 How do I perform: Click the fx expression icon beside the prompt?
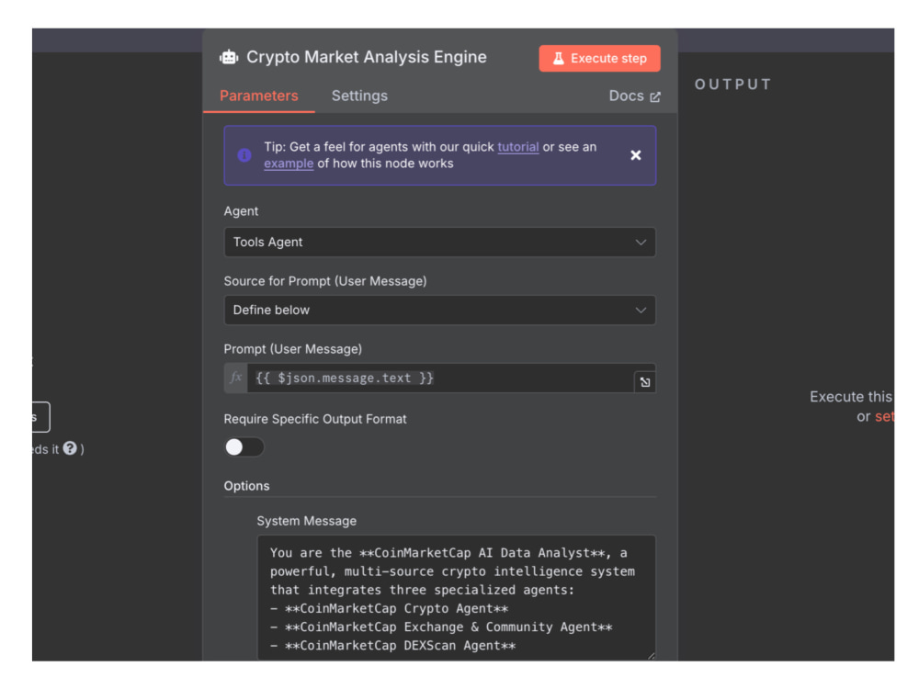(x=235, y=378)
